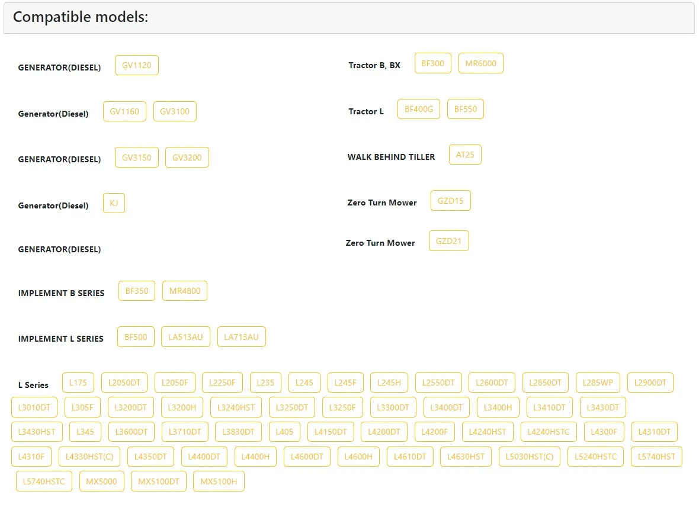
Task: Select the L4400H model tag
Action: point(255,457)
